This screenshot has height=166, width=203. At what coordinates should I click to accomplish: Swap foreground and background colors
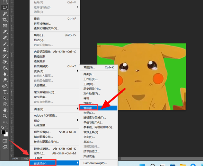click(7, 127)
